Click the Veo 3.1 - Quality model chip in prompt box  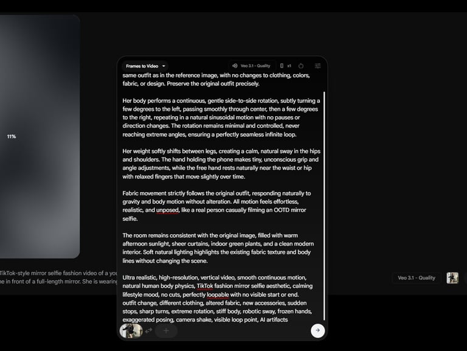(251, 66)
